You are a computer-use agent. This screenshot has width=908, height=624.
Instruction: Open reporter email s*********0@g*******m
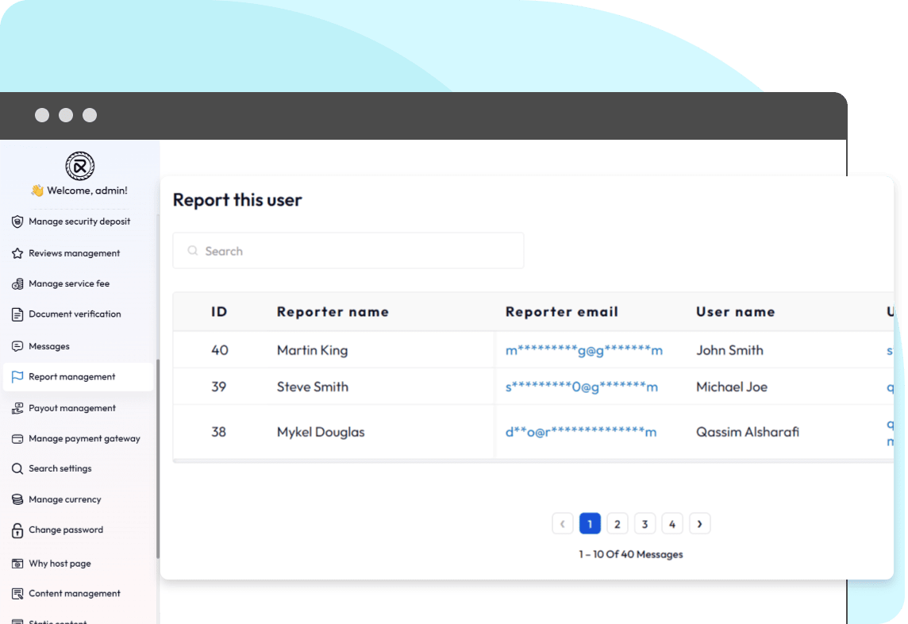pos(582,387)
